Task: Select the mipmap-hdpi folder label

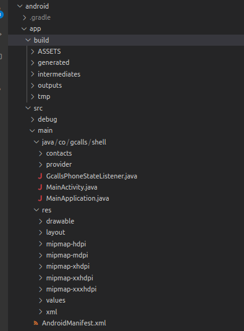Action: [x=66, y=244]
